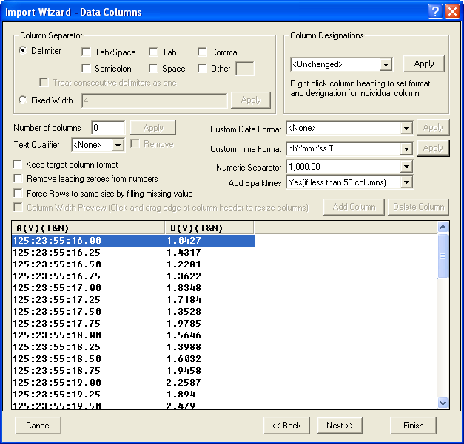The image size is (464, 444).
Task: Check the Space delimiter checkbox
Action: click(153, 69)
